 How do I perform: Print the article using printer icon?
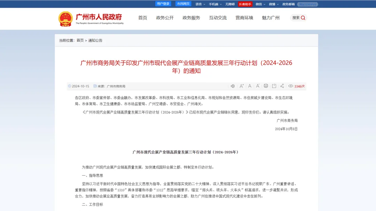(266, 86)
